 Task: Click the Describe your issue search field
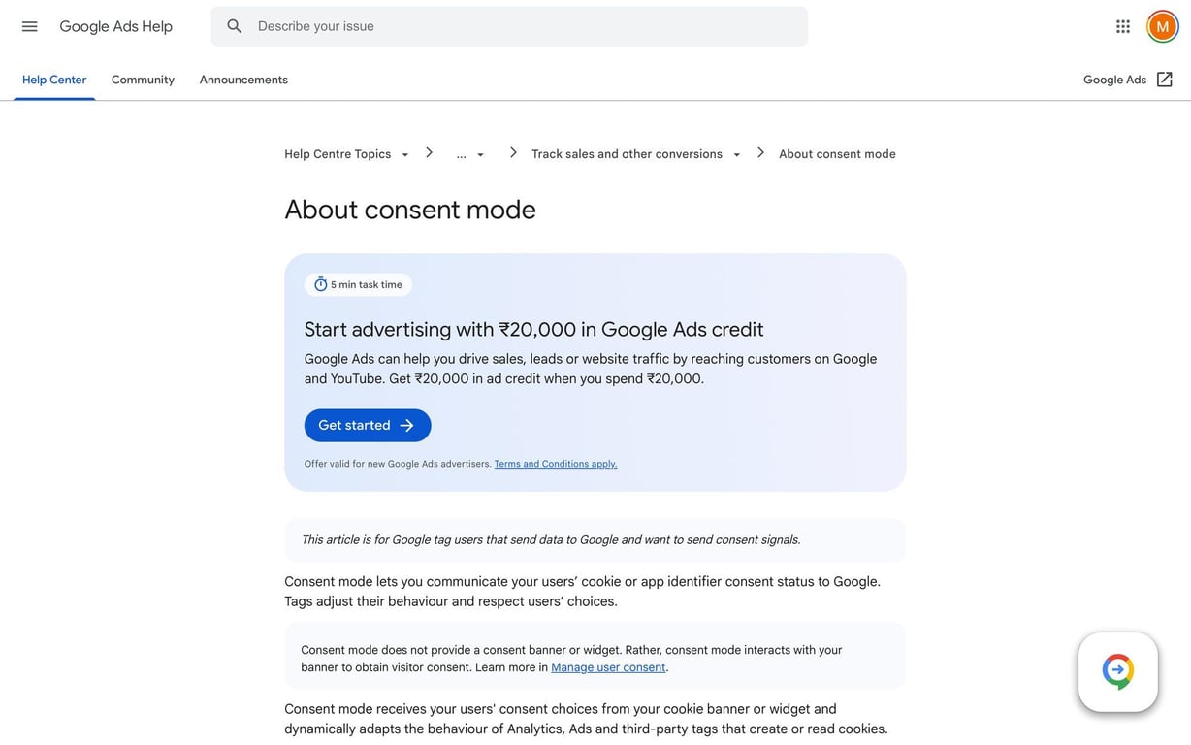(x=524, y=26)
